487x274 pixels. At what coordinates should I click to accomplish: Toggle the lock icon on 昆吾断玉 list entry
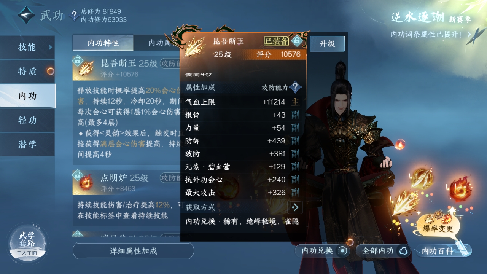click(x=78, y=60)
